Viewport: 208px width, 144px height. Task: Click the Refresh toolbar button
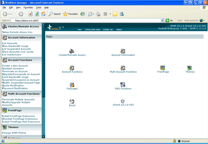pos(37,14)
